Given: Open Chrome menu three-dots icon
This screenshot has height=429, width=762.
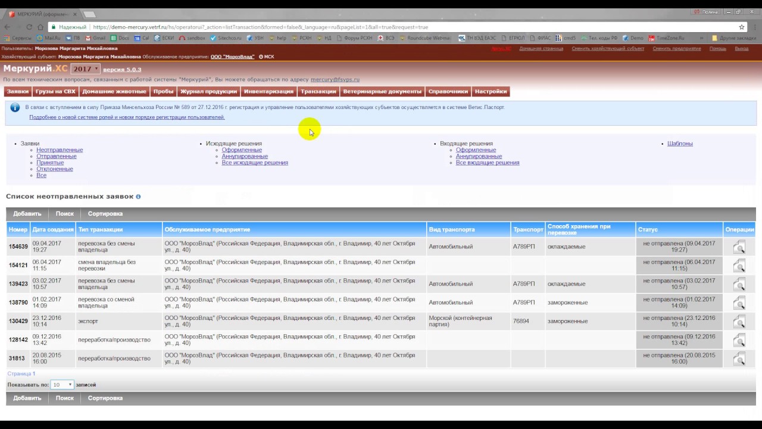Looking at the screenshot, I should click(754, 27).
